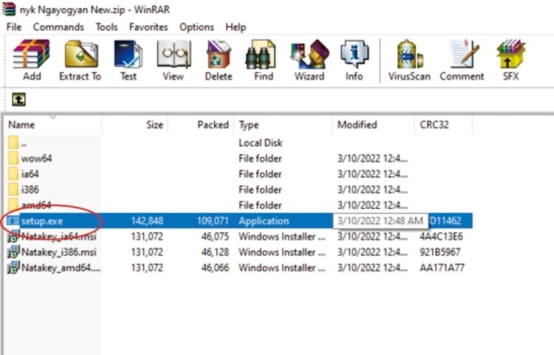Click the Natakey_ia64.msi installer icon
554x355 pixels.
coord(13,236)
